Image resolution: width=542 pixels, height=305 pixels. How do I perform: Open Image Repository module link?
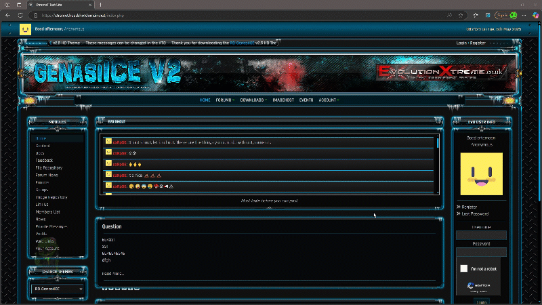tap(51, 197)
